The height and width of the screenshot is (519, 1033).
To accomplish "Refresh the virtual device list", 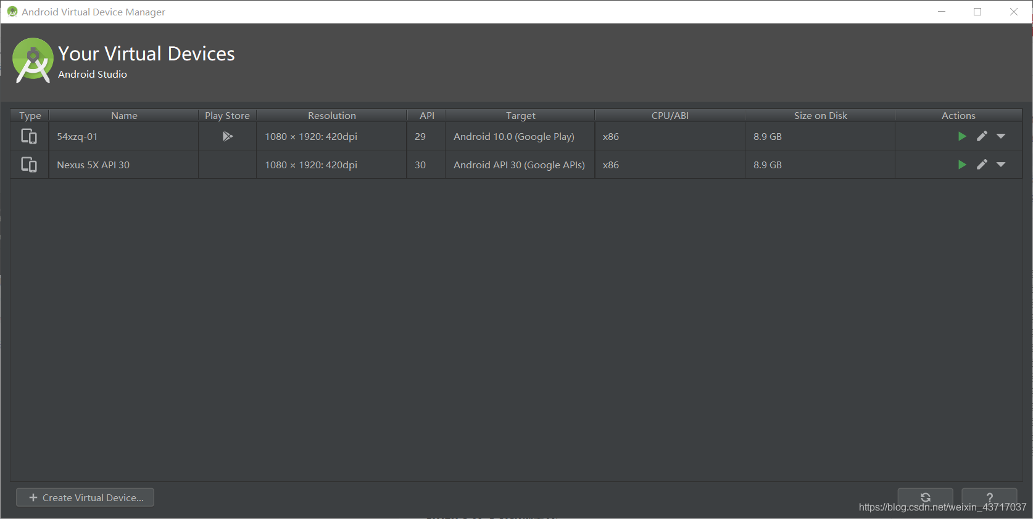I will (x=925, y=497).
